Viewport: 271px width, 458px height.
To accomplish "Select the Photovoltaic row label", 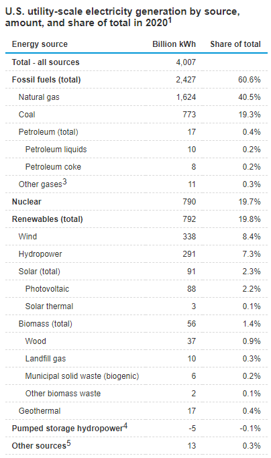I will (x=47, y=289).
